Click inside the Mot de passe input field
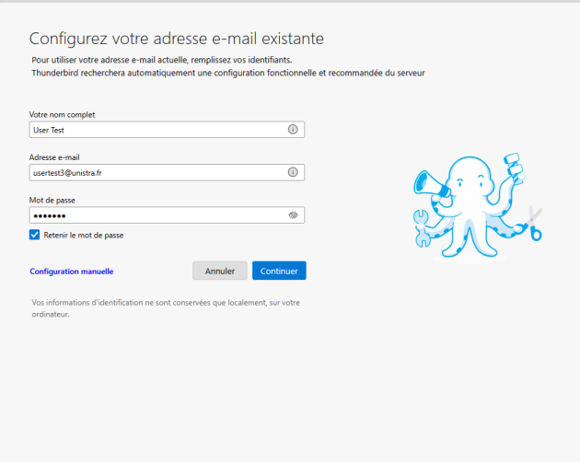Viewport: 580px width, 462px height. pyautogui.click(x=157, y=214)
